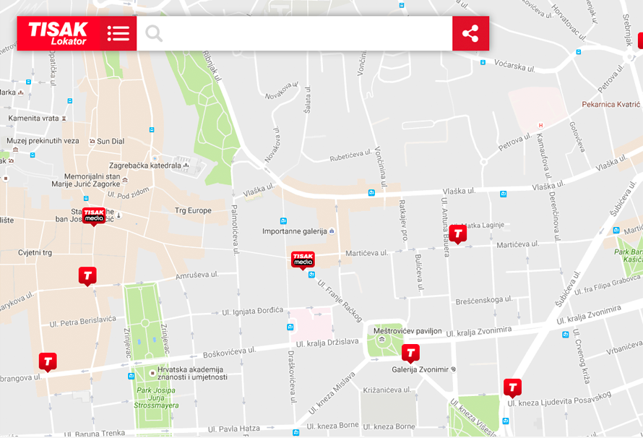This screenshot has width=643, height=438.
Task: Click transit stop icon above Importanne galerija
Action: tap(283, 221)
